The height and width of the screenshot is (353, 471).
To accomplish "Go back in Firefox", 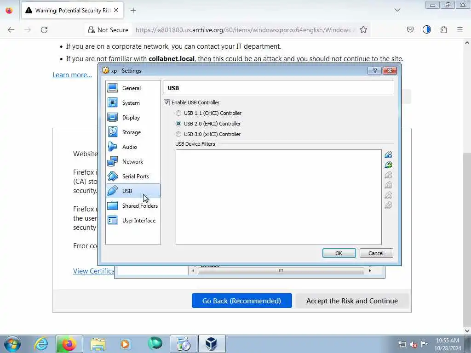I will coord(11,30).
